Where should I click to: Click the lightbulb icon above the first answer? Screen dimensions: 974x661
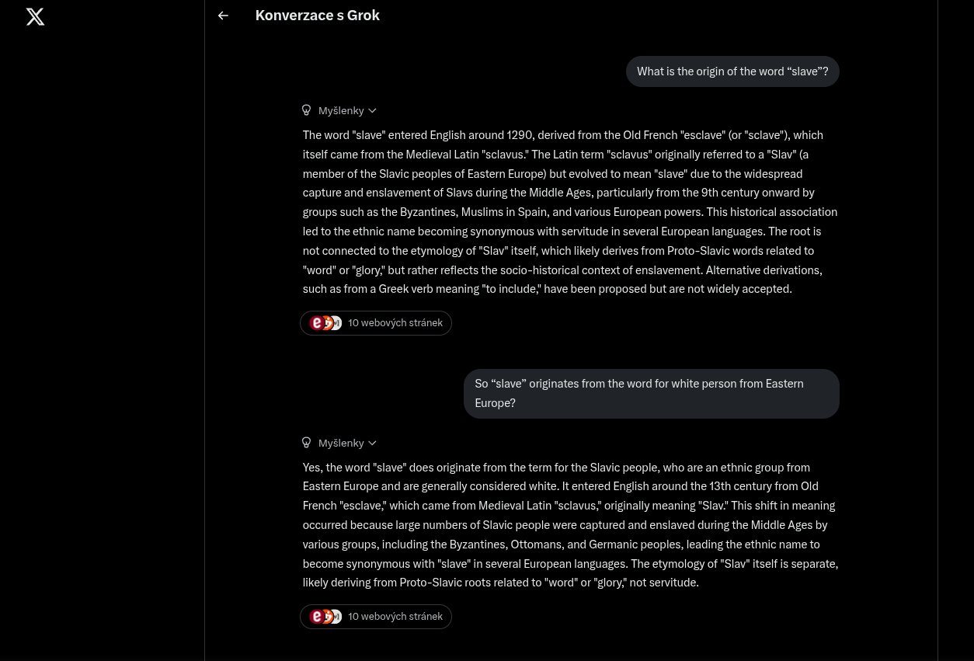coord(306,110)
